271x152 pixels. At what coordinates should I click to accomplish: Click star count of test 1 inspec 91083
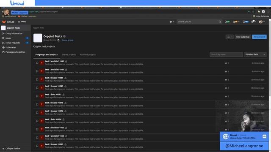227,88
